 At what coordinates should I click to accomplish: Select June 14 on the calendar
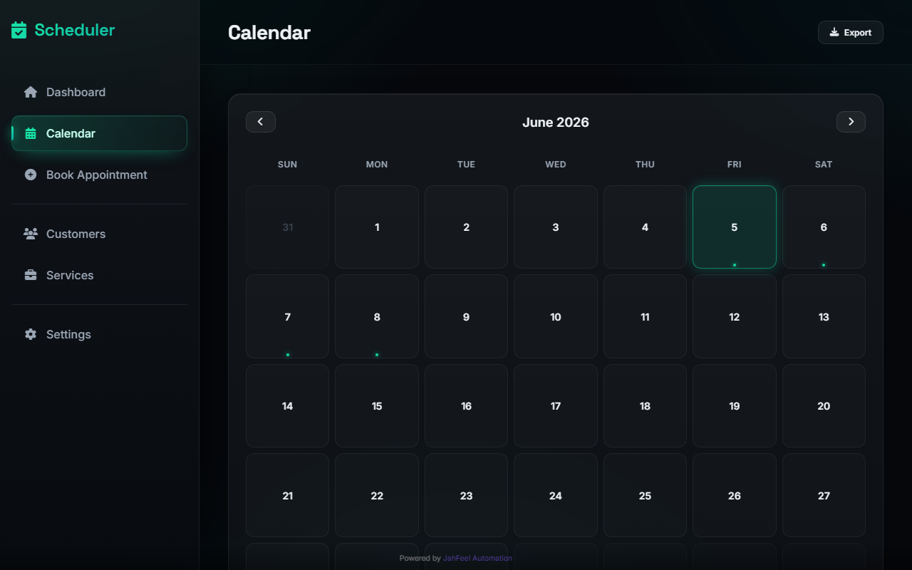pyautogui.click(x=288, y=406)
